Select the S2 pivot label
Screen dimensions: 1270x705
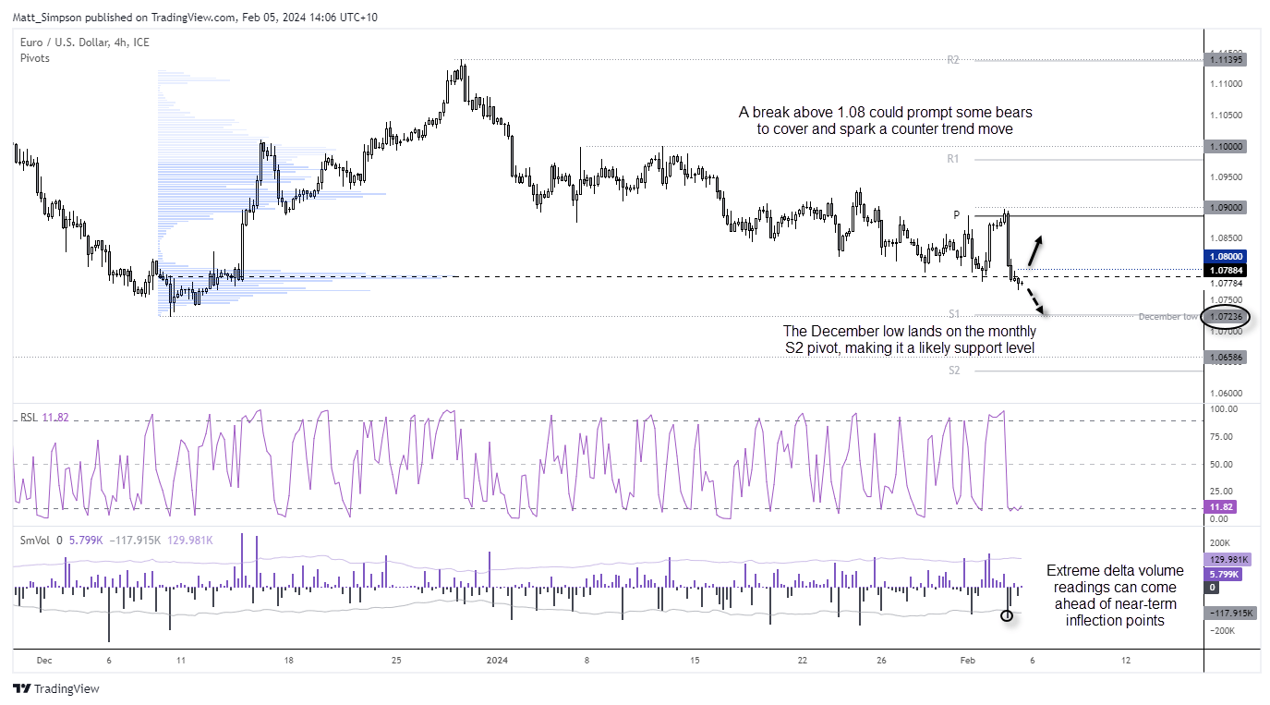click(953, 371)
